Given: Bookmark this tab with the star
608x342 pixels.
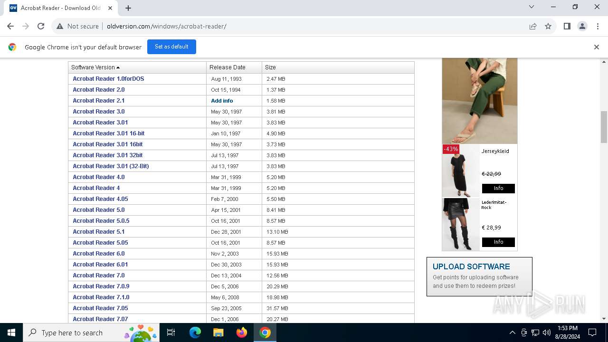Looking at the screenshot, I should 548,26.
